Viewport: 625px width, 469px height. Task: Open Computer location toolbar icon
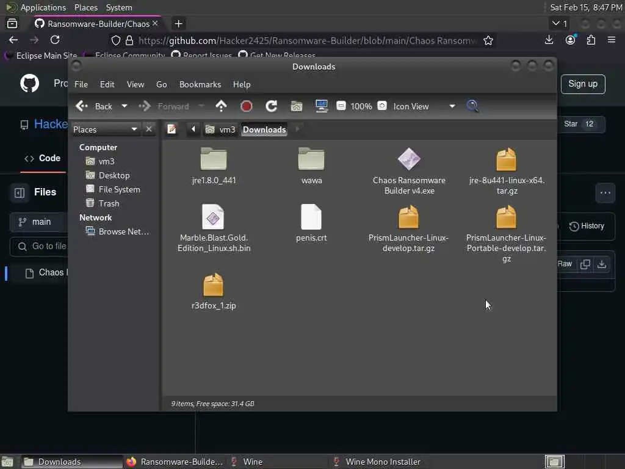(x=321, y=106)
